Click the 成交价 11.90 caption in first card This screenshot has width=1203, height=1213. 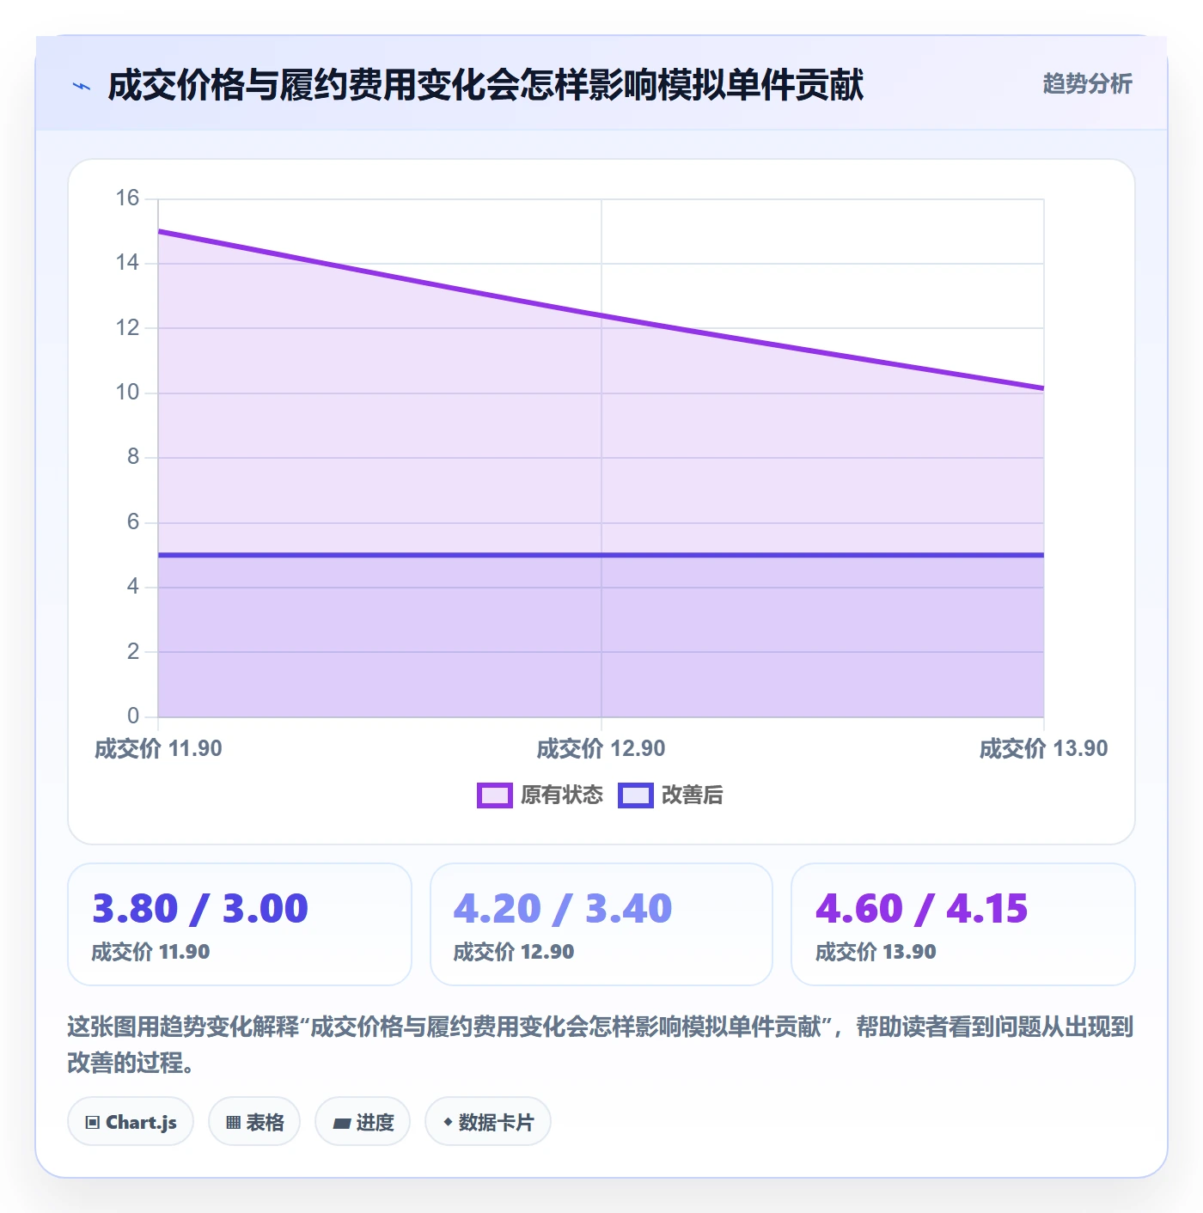(x=150, y=952)
